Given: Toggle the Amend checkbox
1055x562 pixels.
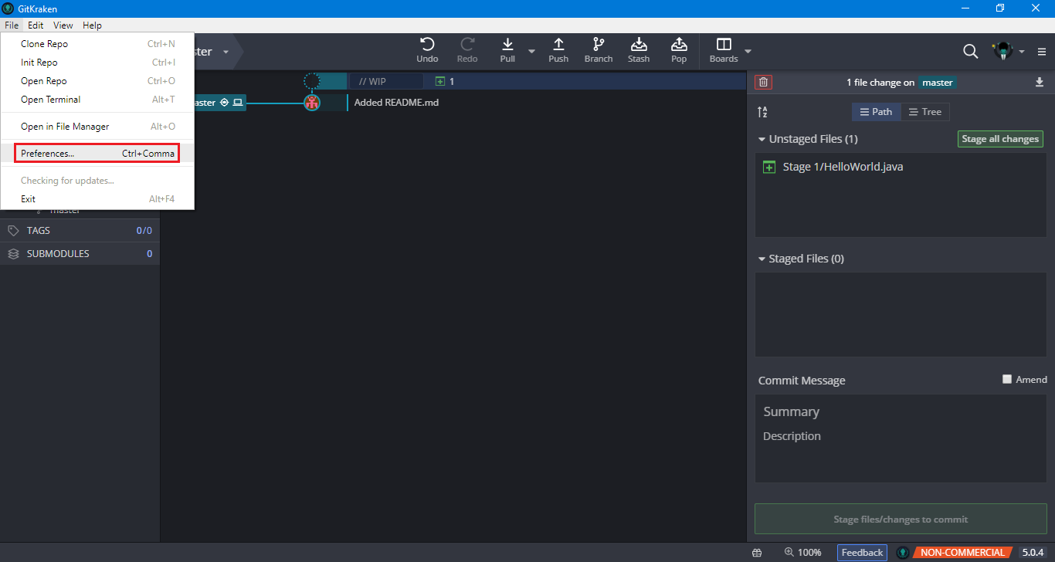Looking at the screenshot, I should [1007, 379].
